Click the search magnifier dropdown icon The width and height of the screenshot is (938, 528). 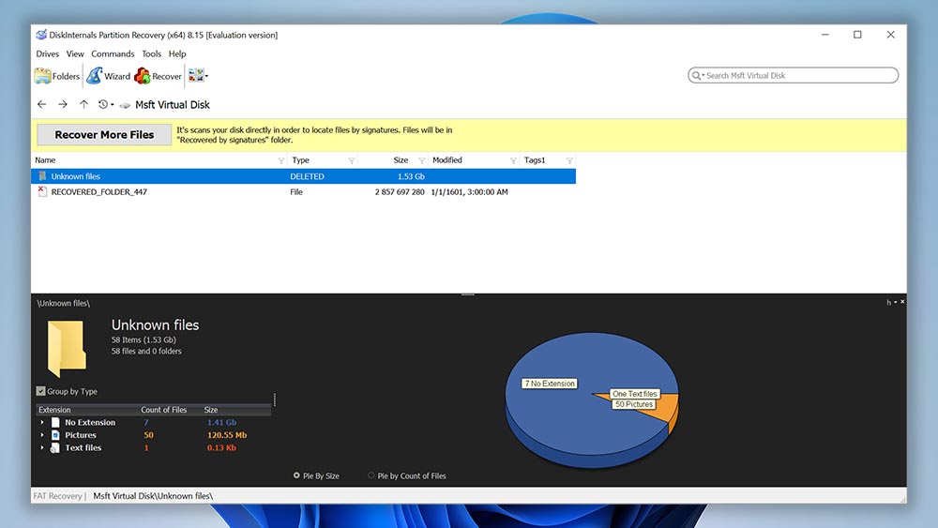(698, 75)
